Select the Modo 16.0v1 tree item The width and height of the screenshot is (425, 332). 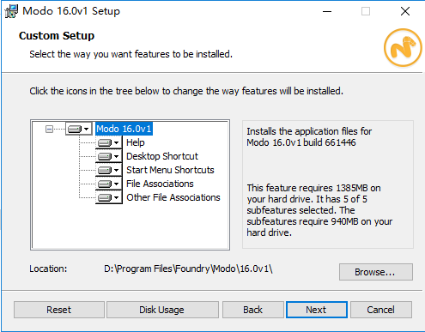tap(124, 129)
